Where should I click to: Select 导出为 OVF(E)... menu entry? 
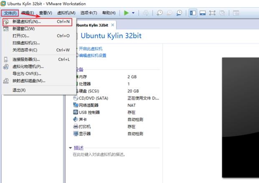point(39,74)
